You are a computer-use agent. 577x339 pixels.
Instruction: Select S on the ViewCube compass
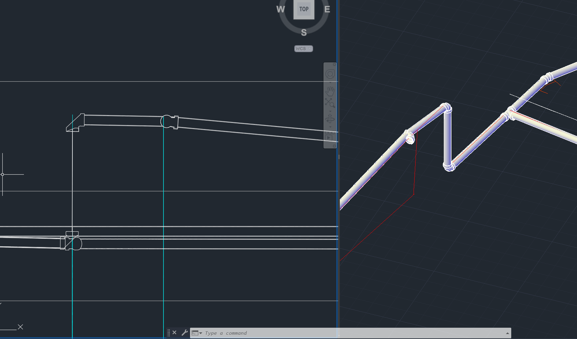(x=303, y=33)
